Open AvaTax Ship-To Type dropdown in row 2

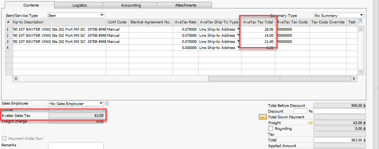(238, 35)
